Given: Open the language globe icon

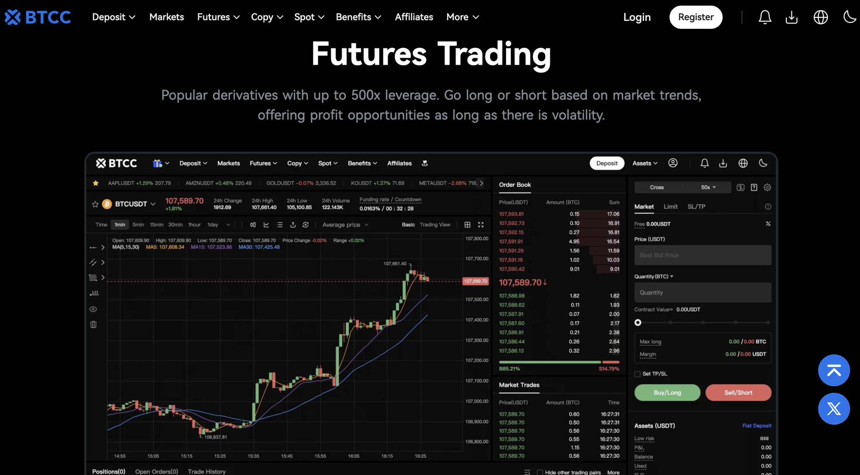Looking at the screenshot, I should point(821,17).
